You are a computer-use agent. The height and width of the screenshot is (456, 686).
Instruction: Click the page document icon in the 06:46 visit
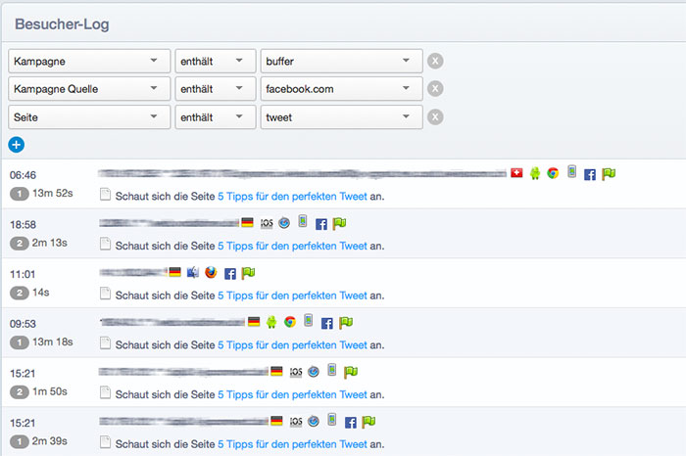point(105,195)
